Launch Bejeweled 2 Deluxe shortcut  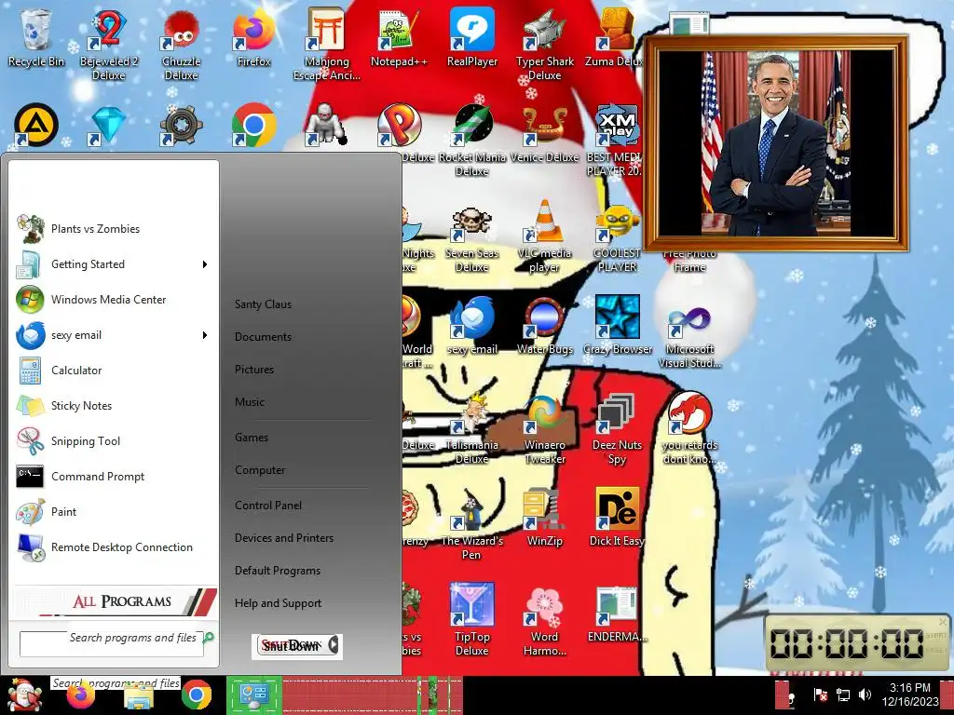108,45
